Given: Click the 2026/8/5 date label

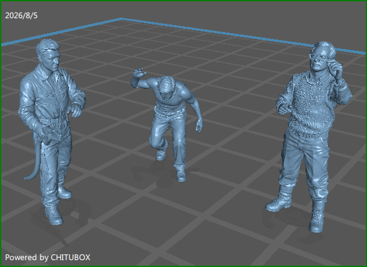Looking at the screenshot, I should point(21,16).
